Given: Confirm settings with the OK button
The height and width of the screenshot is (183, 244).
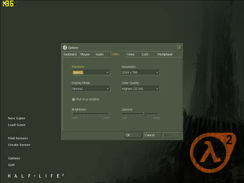Looking at the screenshot, I should 134,135.
